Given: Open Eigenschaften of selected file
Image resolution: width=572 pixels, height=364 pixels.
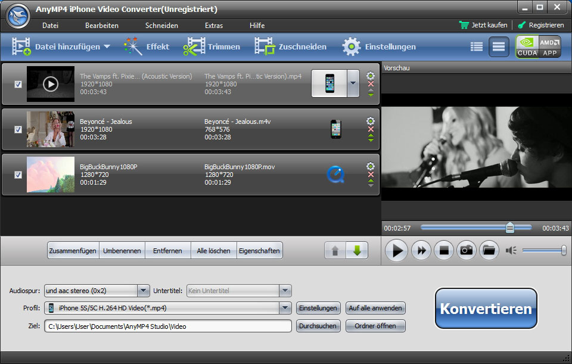Looking at the screenshot, I should tap(259, 251).
